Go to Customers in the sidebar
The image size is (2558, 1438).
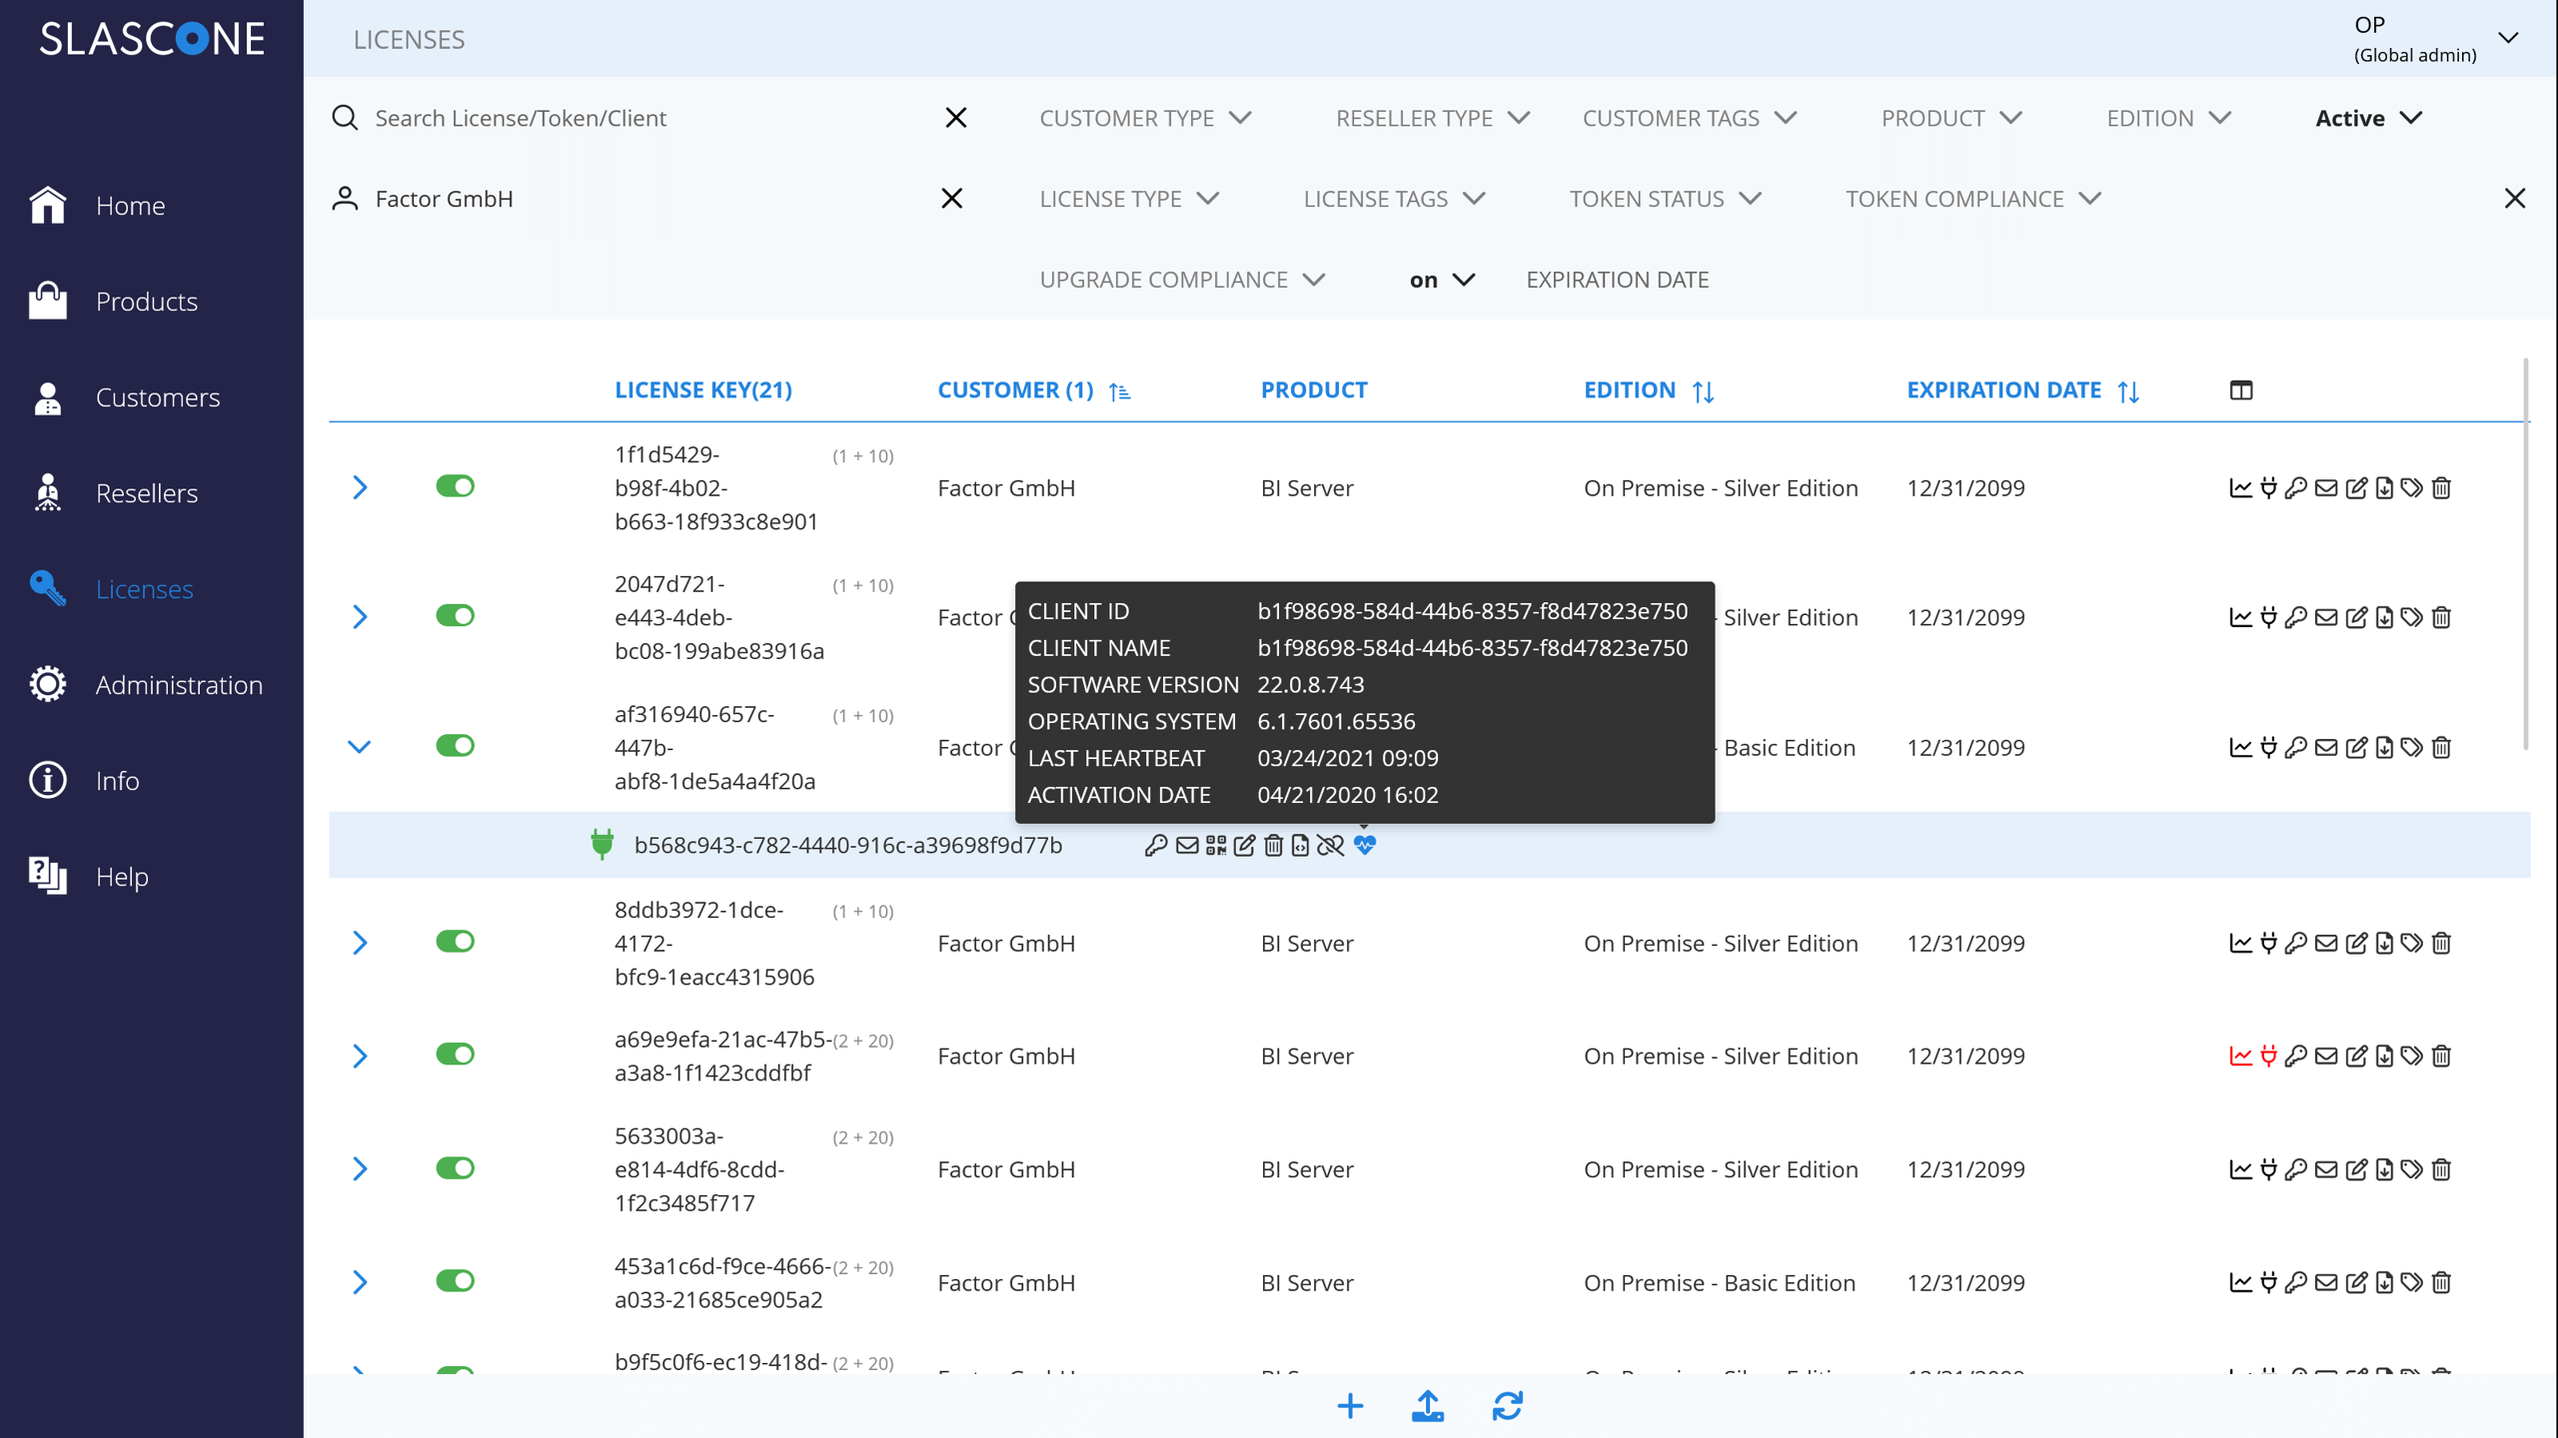157,397
